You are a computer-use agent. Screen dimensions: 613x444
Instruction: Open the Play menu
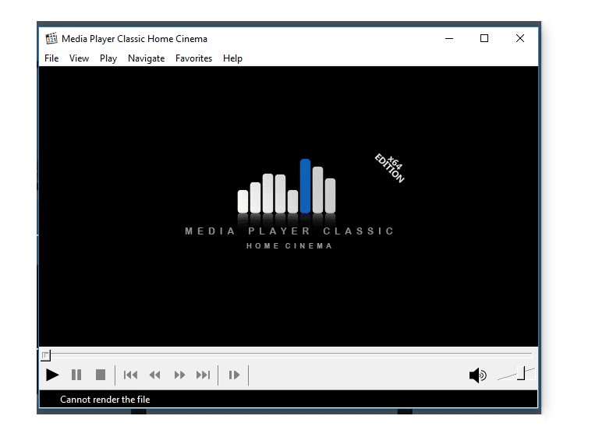pos(108,58)
